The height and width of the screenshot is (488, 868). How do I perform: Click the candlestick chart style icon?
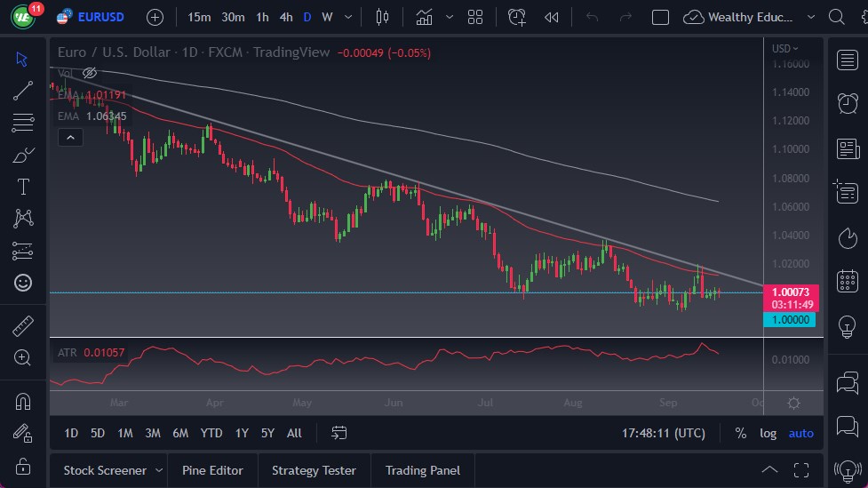[x=383, y=17]
